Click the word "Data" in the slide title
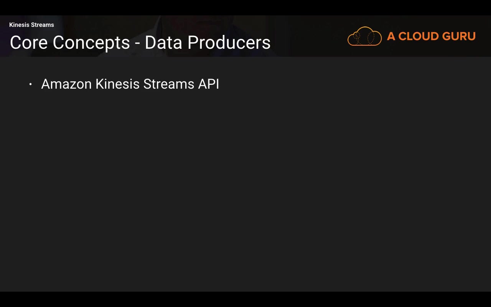491x307 pixels. (163, 43)
